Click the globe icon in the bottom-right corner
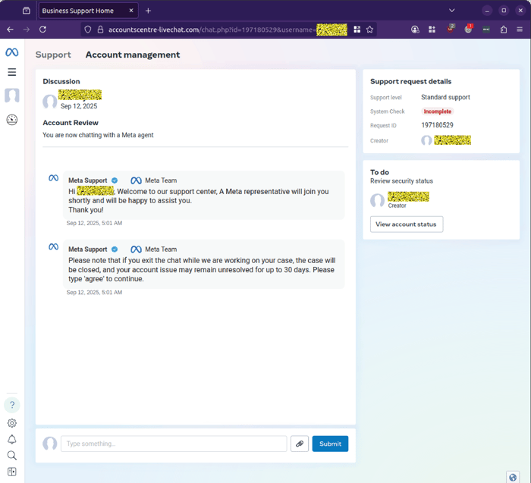531x483 pixels. coord(513,477)
